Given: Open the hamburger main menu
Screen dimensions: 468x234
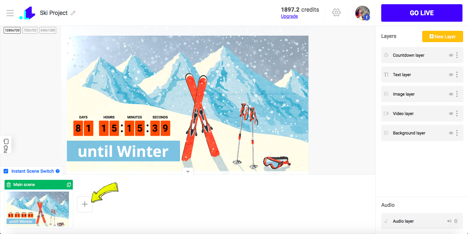Looking at the screenshot, I should click(x=10, y=13).
